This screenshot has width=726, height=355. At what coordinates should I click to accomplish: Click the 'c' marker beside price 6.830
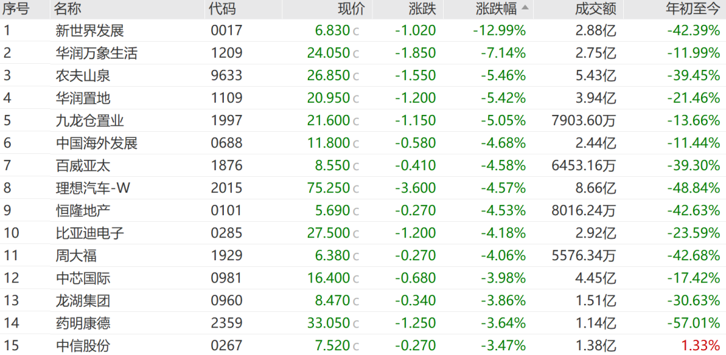click(356, 32)
